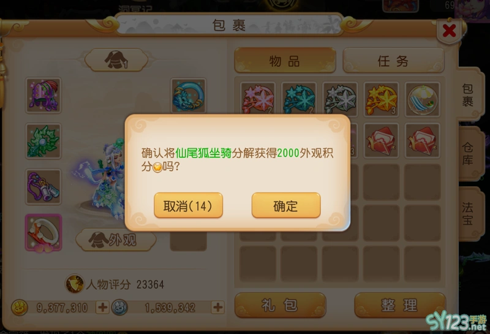Select the pink snowflake fan item
This screenshot has width=490, height=334.
pyautogui.click(x=258, y=99)
